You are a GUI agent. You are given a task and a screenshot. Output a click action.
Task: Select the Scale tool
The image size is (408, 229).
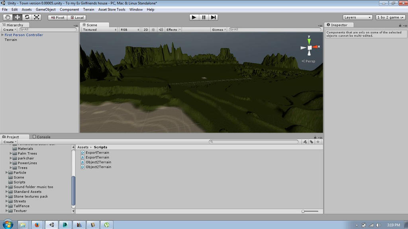(37, 17)
